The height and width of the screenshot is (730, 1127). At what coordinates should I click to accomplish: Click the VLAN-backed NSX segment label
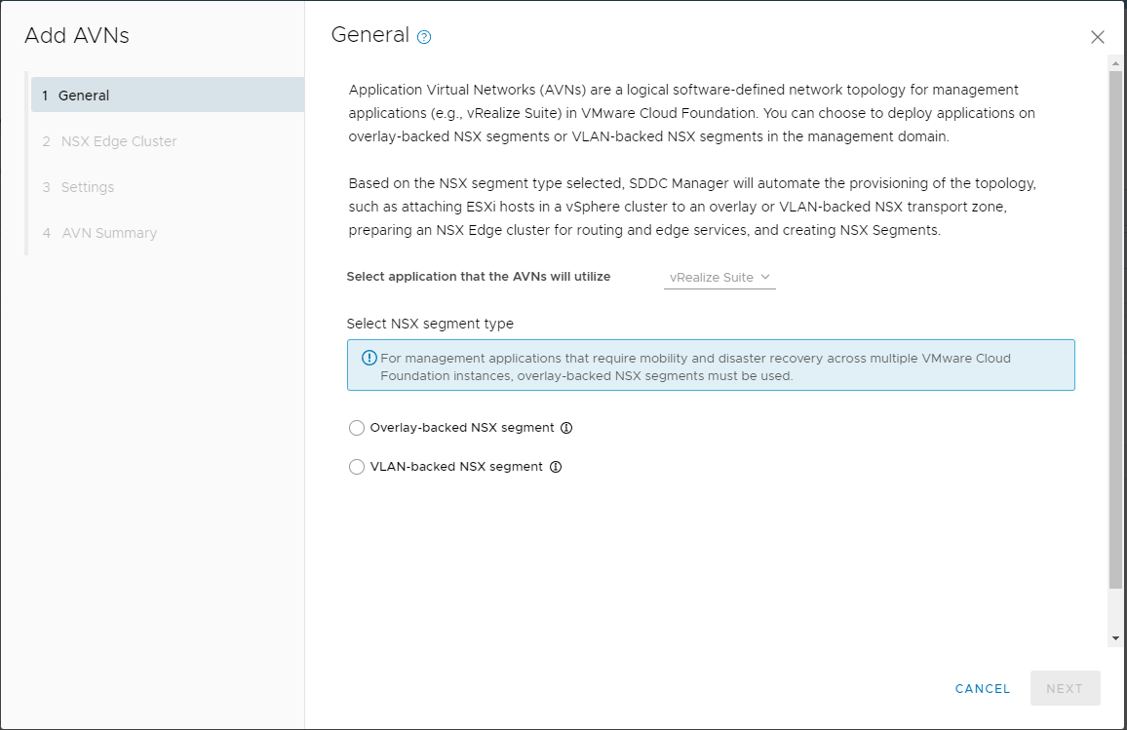(x=456, y=467)
